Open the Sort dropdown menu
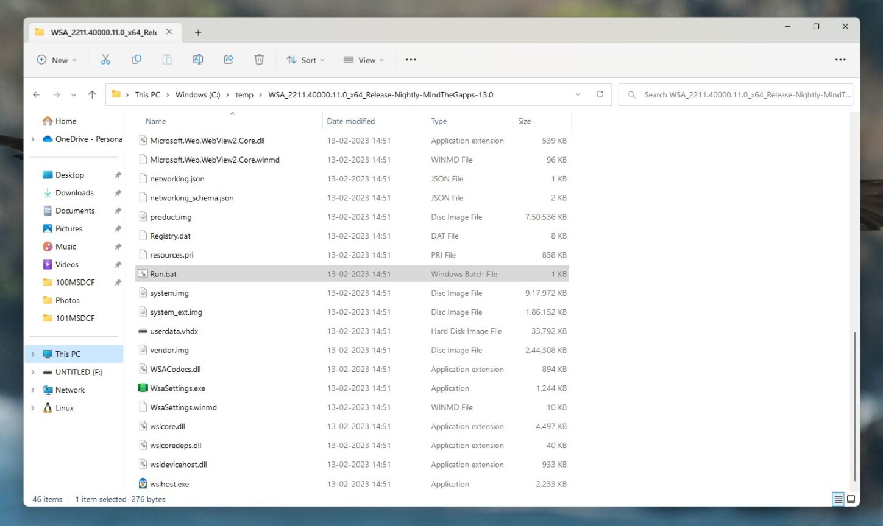The height and width of the screenshot is (526, 883). (x=305, y=60)
